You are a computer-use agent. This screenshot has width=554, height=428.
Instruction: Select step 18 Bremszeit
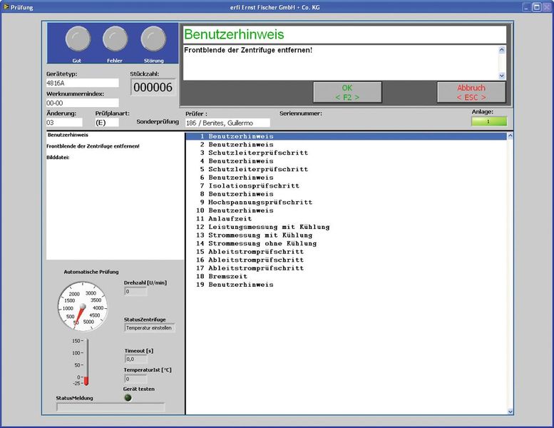346,276
